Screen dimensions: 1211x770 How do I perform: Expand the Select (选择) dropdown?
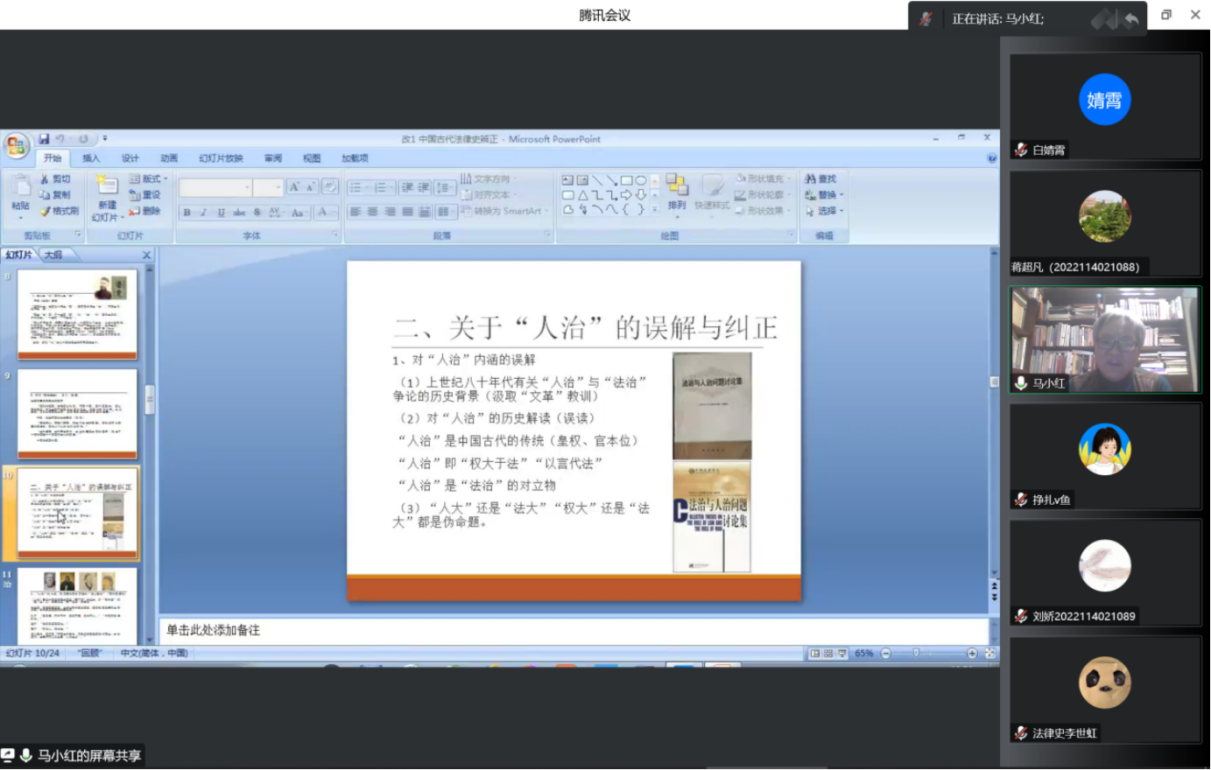click(825, 211)
